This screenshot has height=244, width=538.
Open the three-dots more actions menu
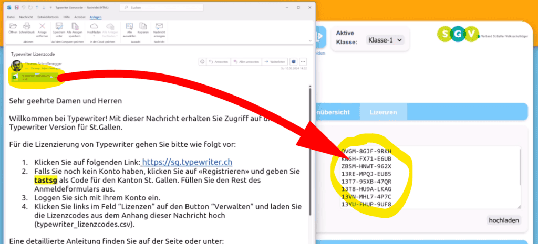(x=303, y=62)
